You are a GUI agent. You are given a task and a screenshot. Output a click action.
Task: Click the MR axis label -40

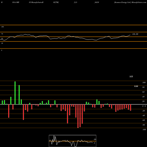(x=143, y=116)
